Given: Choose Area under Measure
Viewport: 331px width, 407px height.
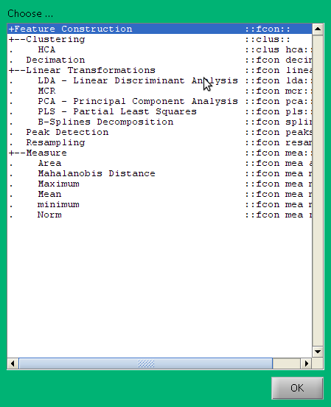Looking at the screenshot, I should click(x=160, y=163).
